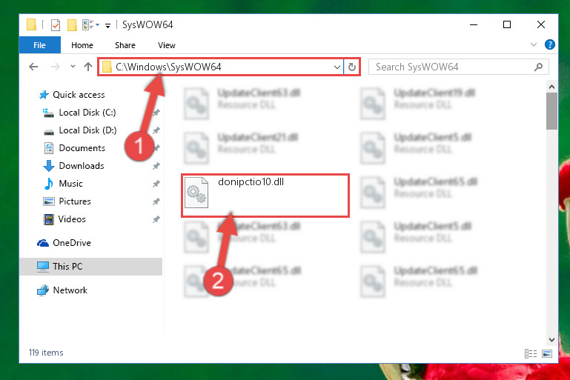Viewport: 570px width, 380px height.
Task: Minimize the SysWOW64 window
Action: click(474, 24)
